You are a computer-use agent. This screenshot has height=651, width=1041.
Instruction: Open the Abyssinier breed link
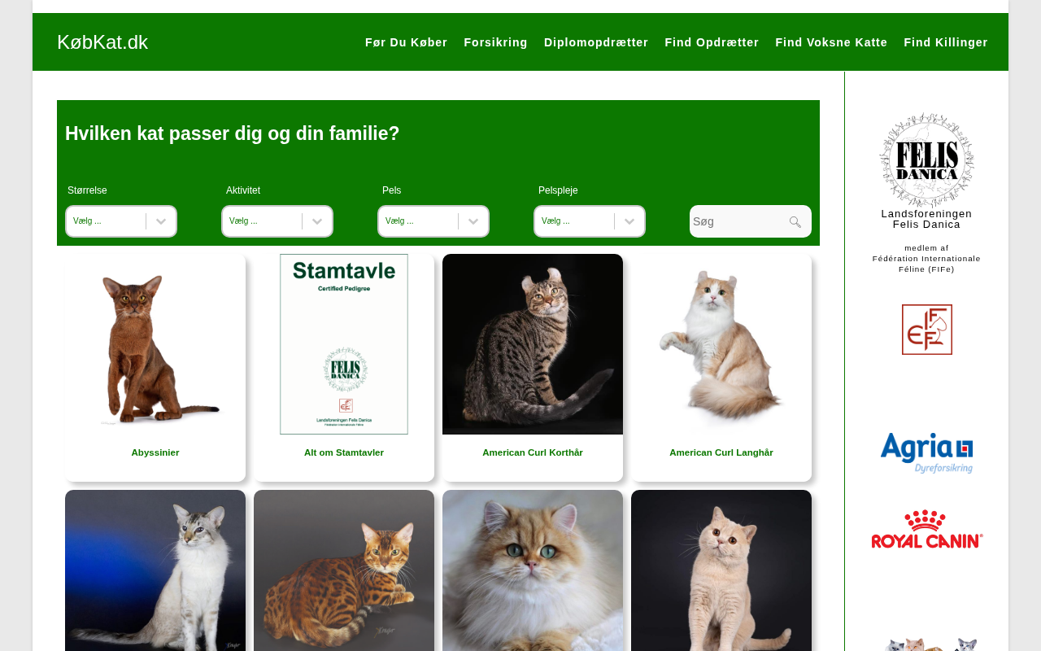point(155,452)
